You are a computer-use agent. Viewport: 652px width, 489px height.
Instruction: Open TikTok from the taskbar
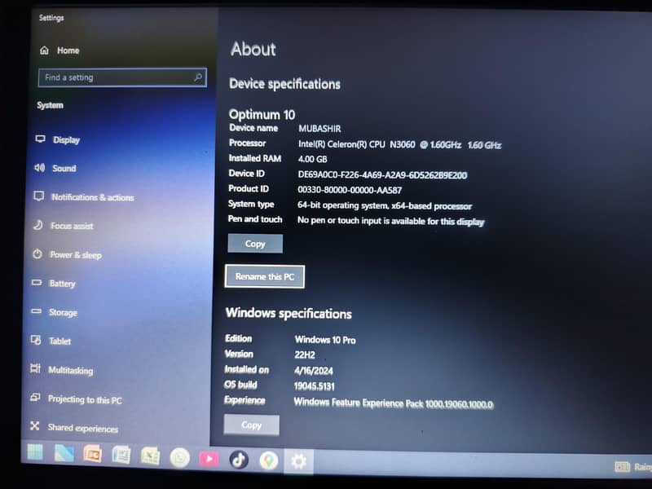(x=239, y=460)
